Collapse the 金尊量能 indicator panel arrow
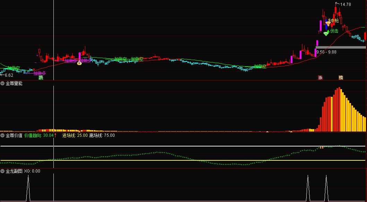The width and height of the screenshot is (367, 202). 2,83
